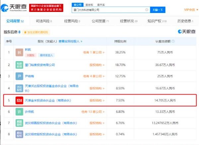Open help icon beside 认缴出资额 header

pos(173,41)
